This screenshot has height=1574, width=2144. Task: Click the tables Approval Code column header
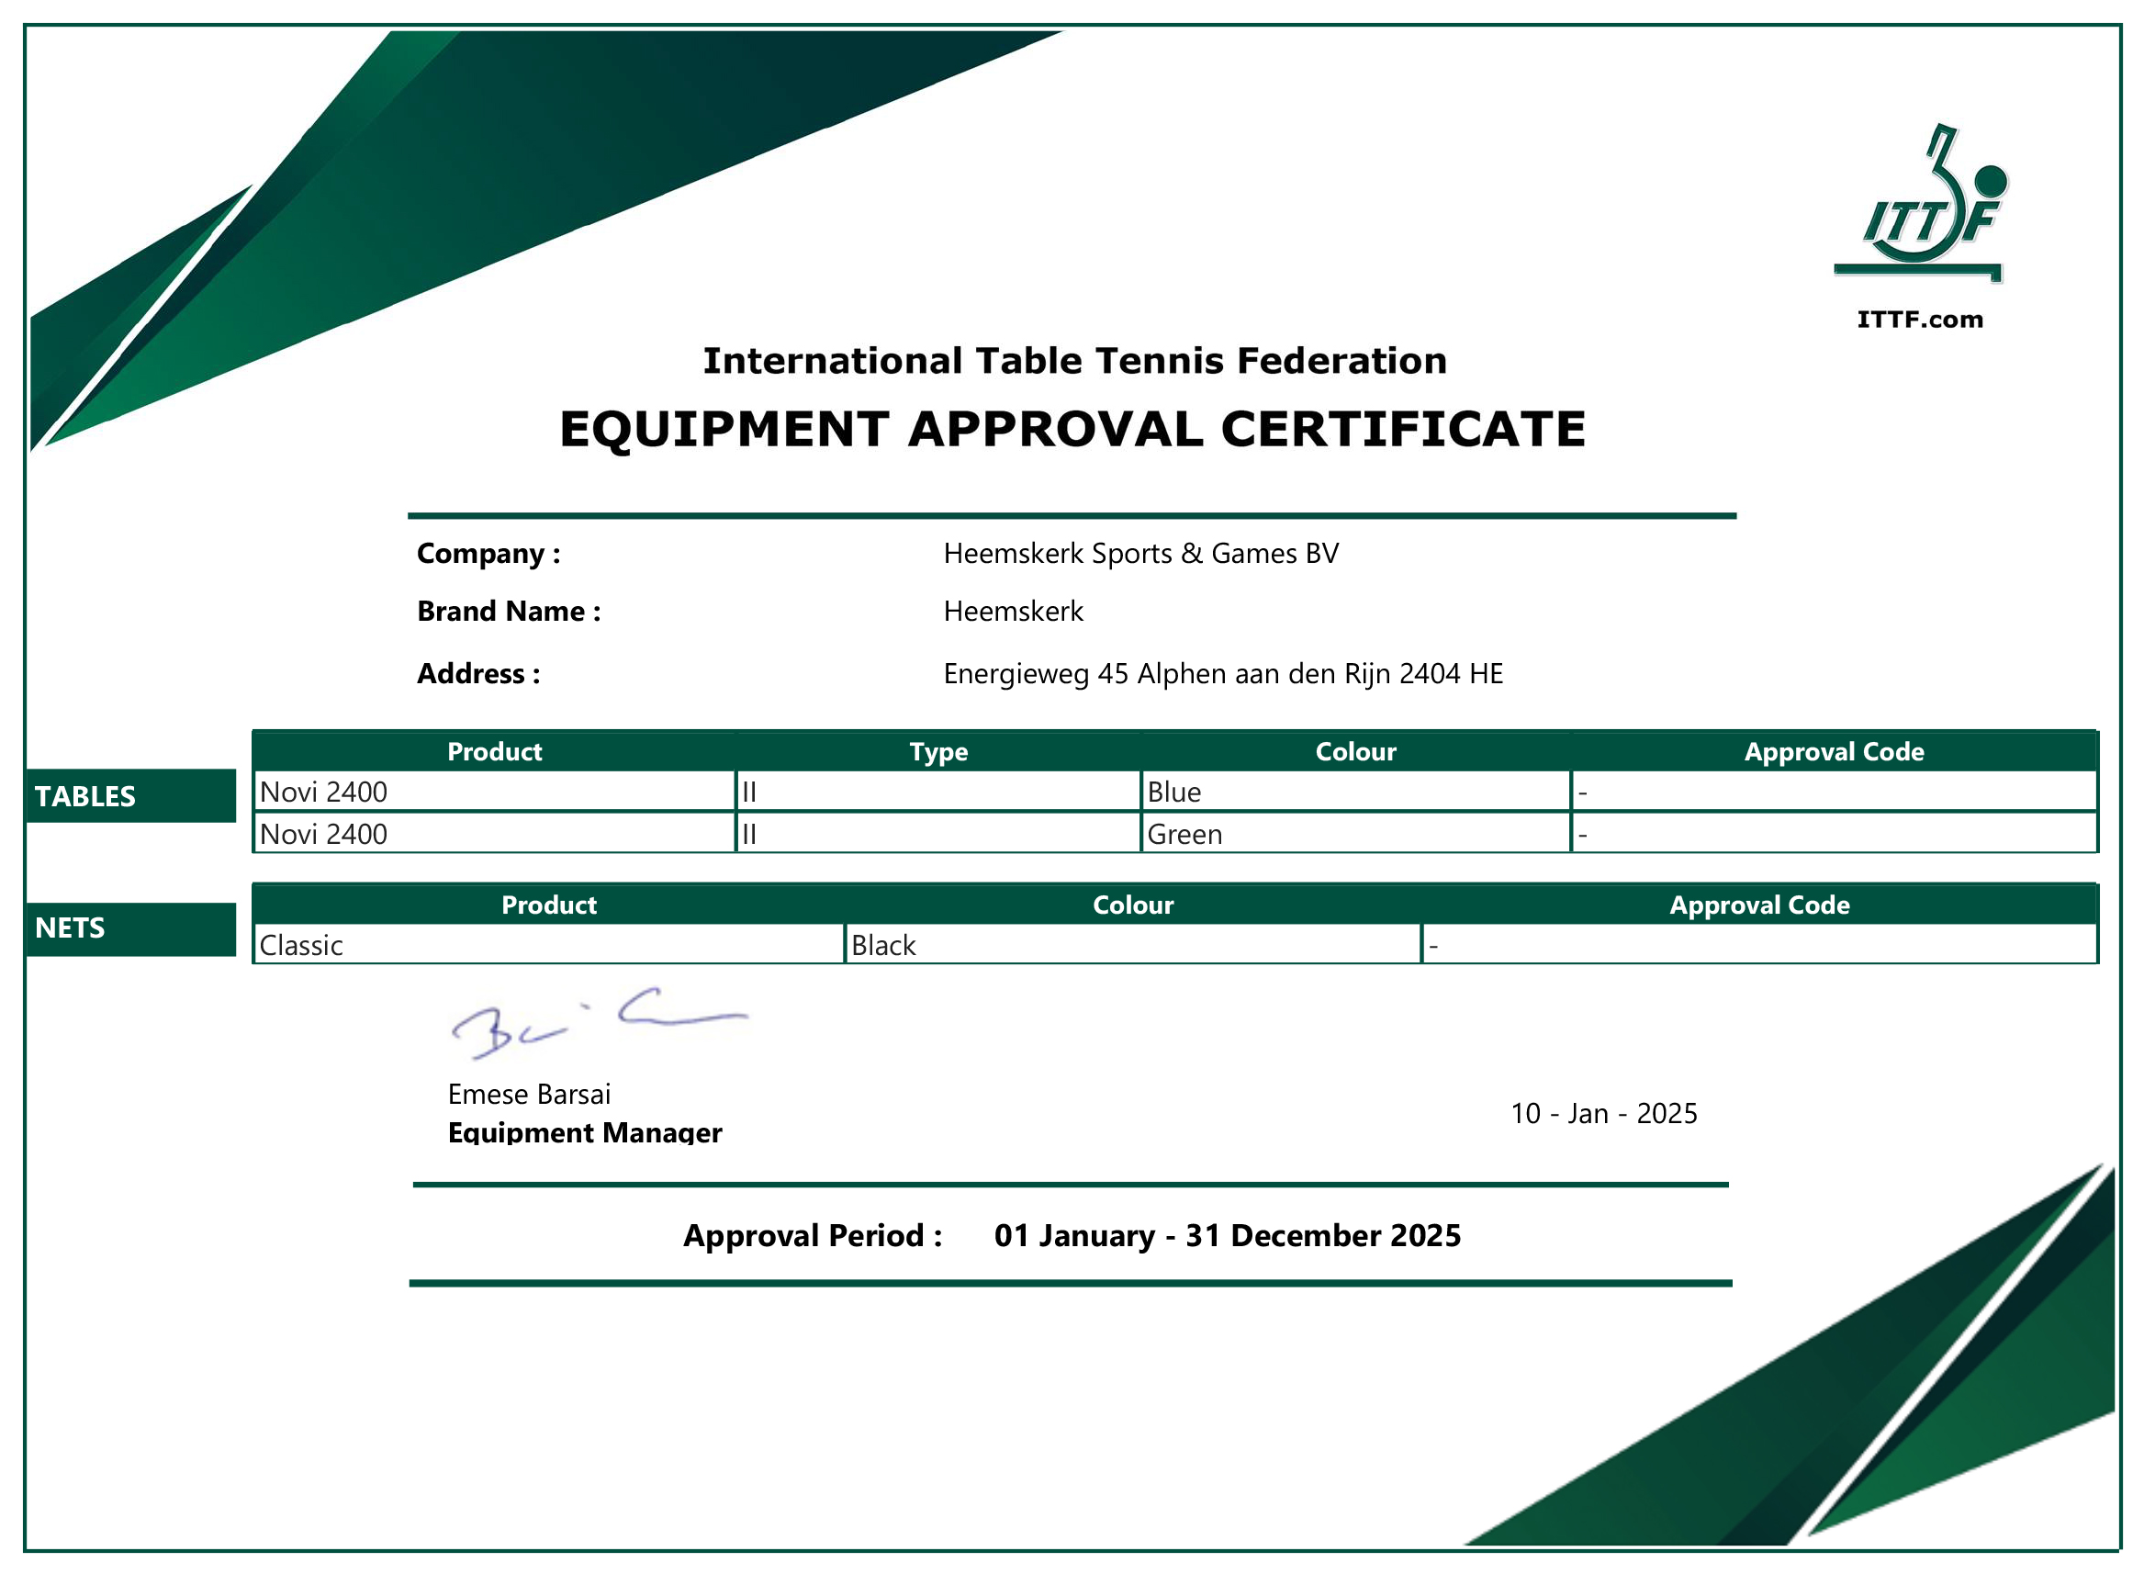tap(1834, 752)
